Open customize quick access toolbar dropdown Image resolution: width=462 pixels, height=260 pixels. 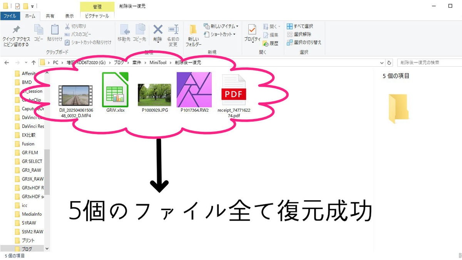(32, 6)
